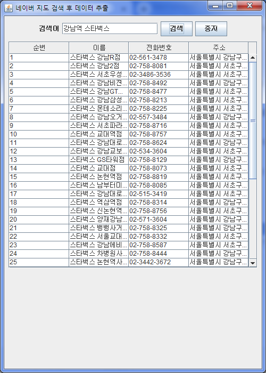Select phone number 02-557-3484

click(159, 117)
